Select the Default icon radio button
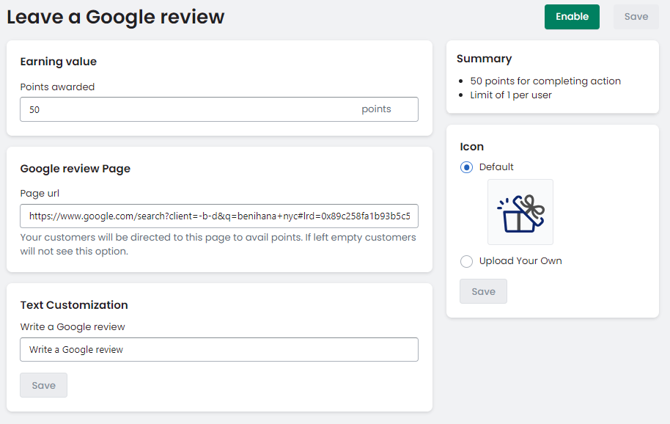 pyautogui.click(x=466, y=167)
